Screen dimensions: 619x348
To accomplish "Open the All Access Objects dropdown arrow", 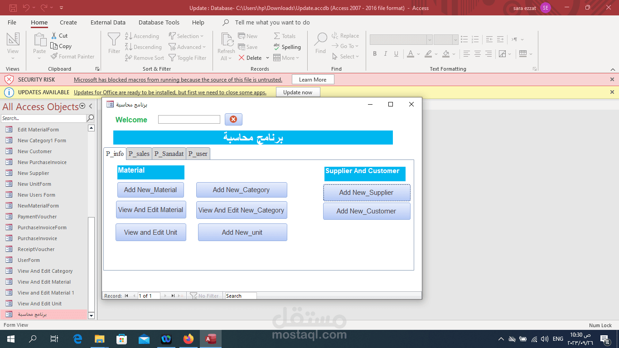I will pos(82,106).
